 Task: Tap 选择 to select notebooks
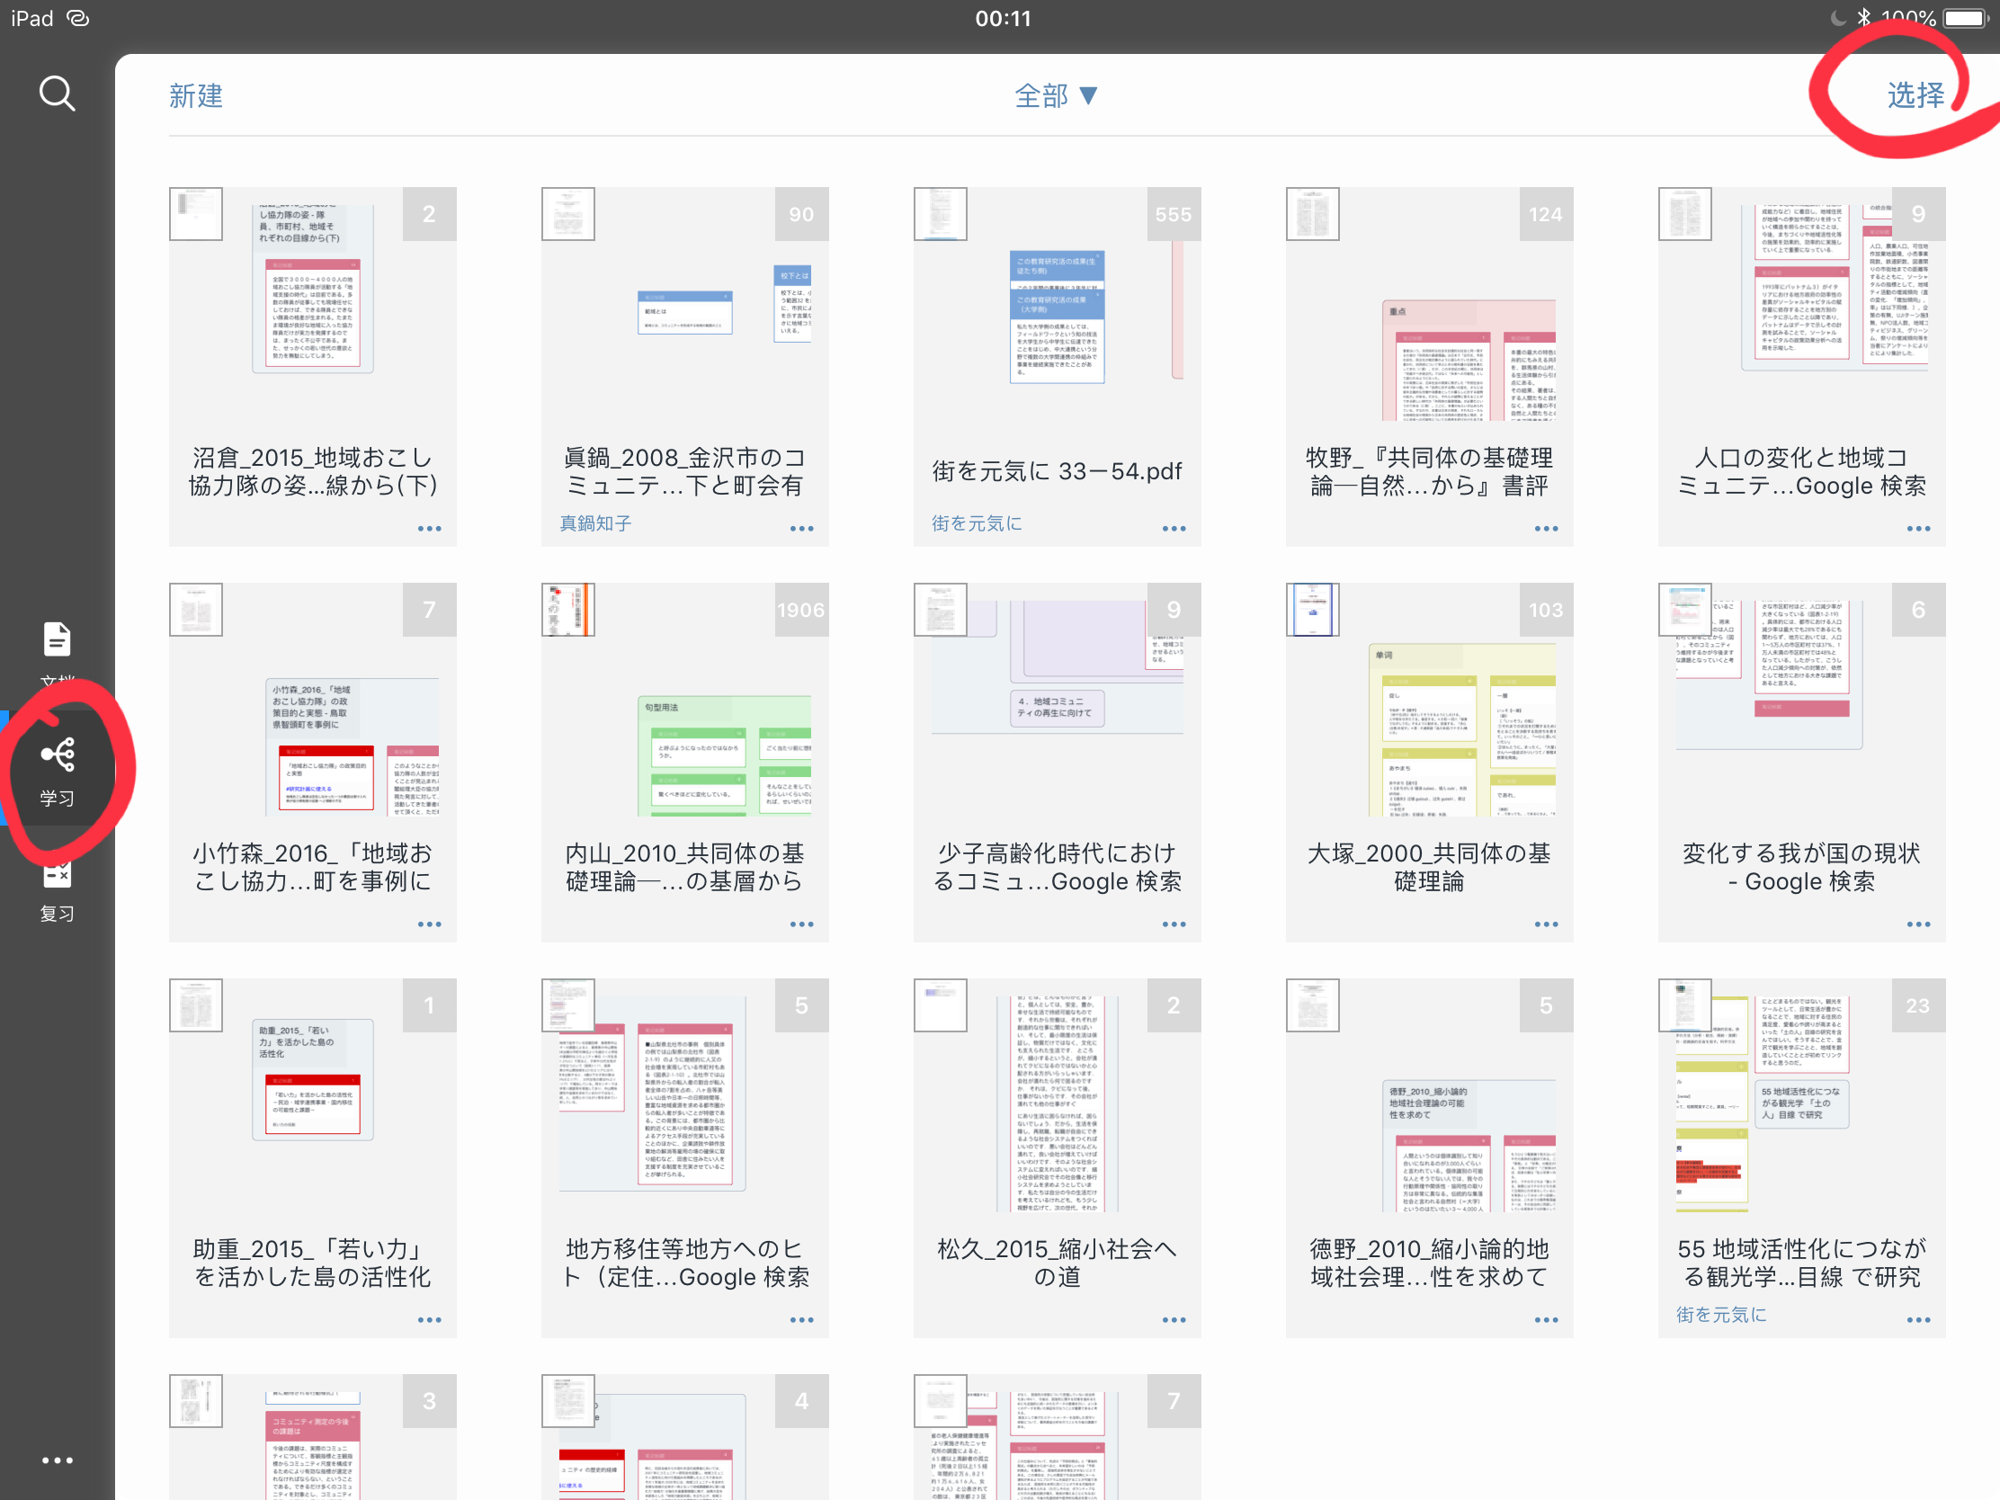pyautogui.click(x=1915, y=95)
